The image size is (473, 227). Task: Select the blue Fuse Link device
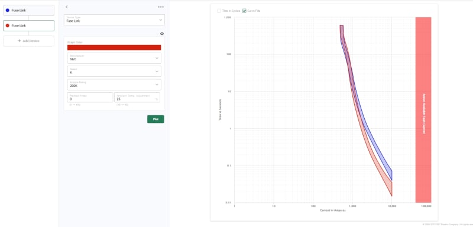(x=28, y=10)
